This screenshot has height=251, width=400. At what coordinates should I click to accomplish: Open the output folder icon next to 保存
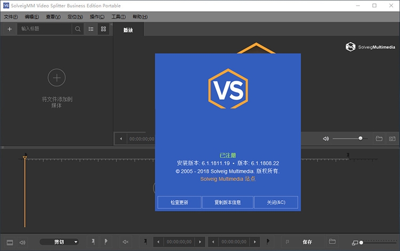click(332, 241)
